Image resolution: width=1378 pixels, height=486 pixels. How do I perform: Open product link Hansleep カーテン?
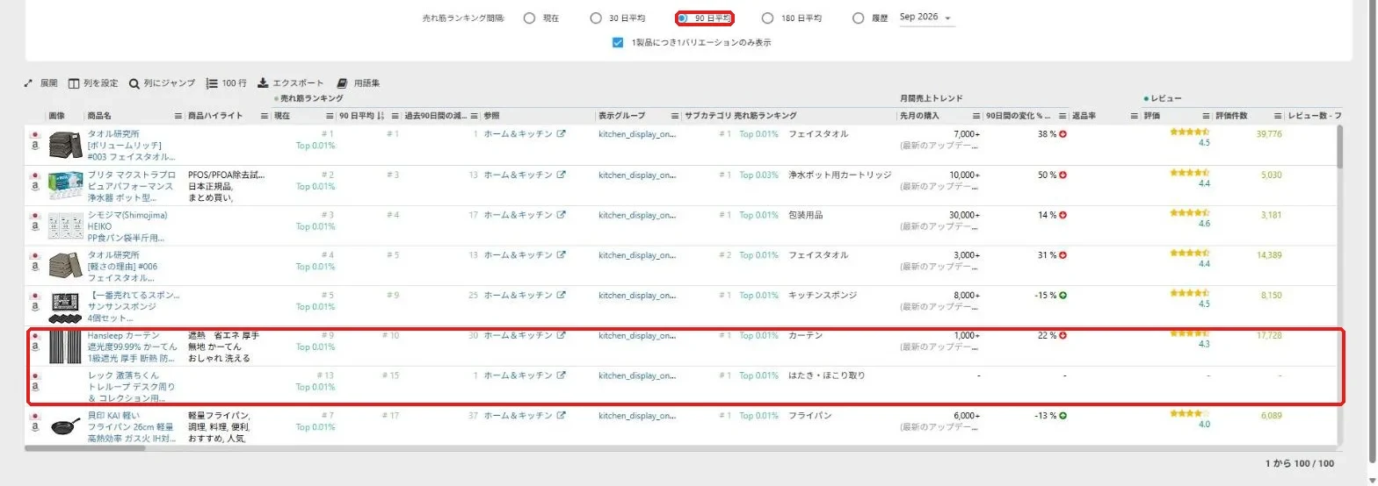coord(132,347)
